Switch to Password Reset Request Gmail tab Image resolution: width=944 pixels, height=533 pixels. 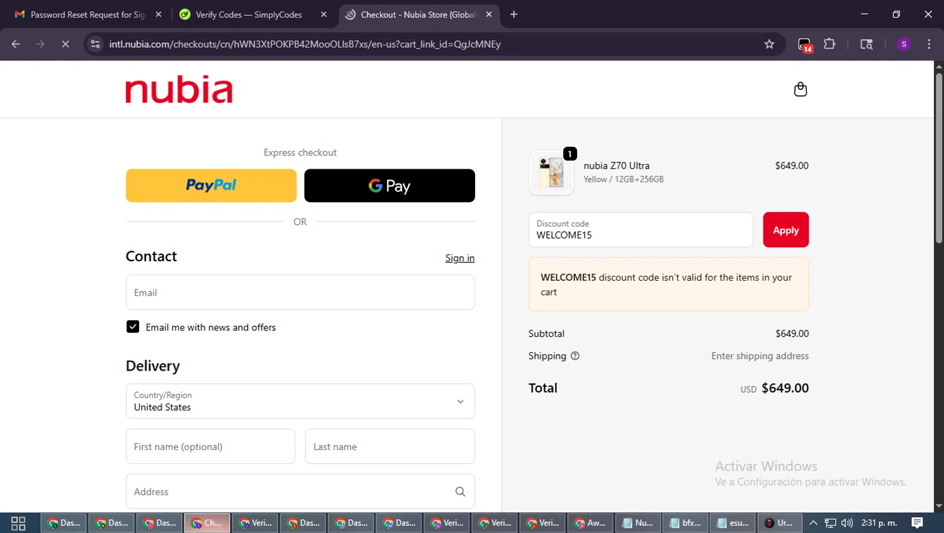coord(87,14)
